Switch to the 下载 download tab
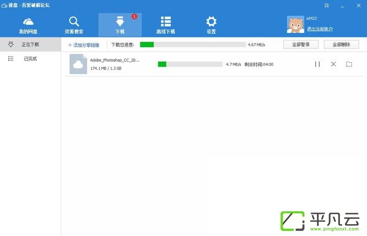Screen dimensions: 367x236 pos(120,25)
